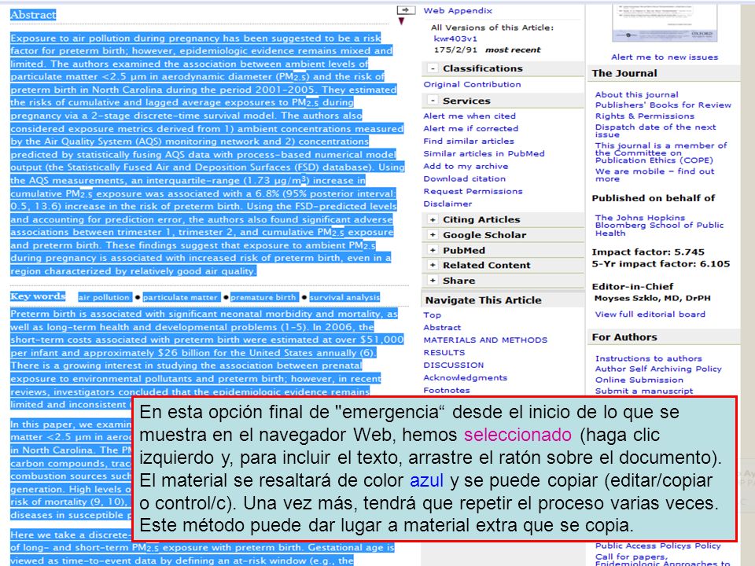Screen dimensions: 755x566
Task: Collapse the Classifications section
Action: [433, 69]
